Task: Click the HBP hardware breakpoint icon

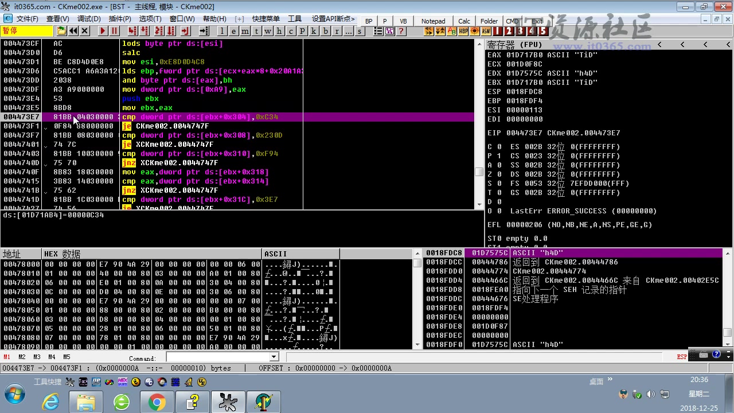Action: [463, 31]
